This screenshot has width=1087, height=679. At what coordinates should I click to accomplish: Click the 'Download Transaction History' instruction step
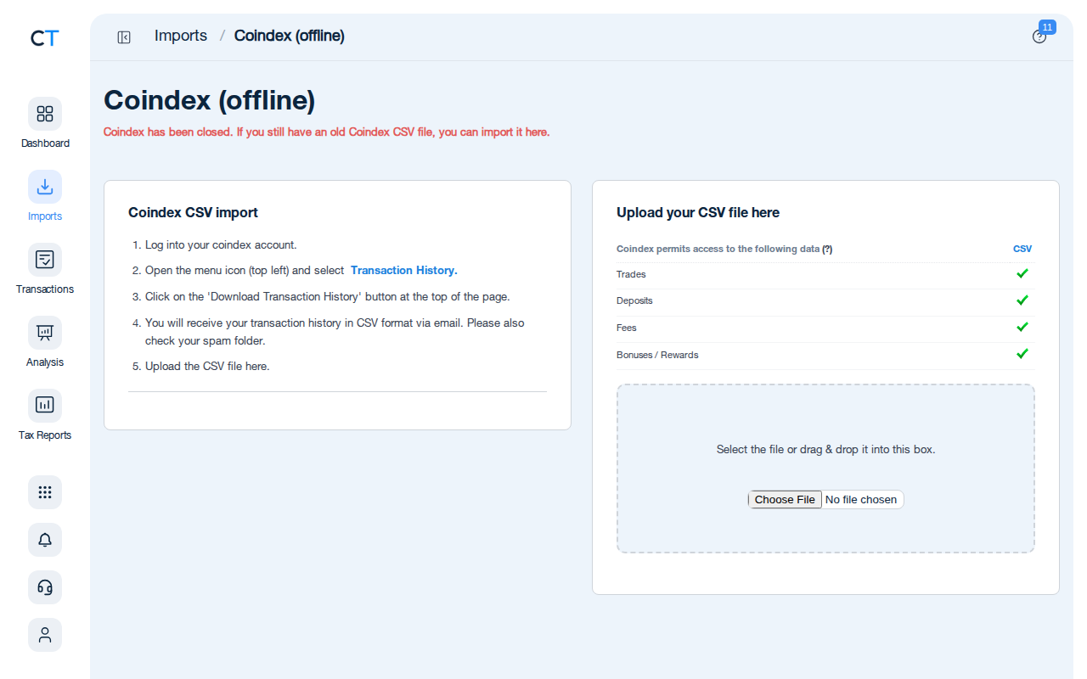point(327,296)
